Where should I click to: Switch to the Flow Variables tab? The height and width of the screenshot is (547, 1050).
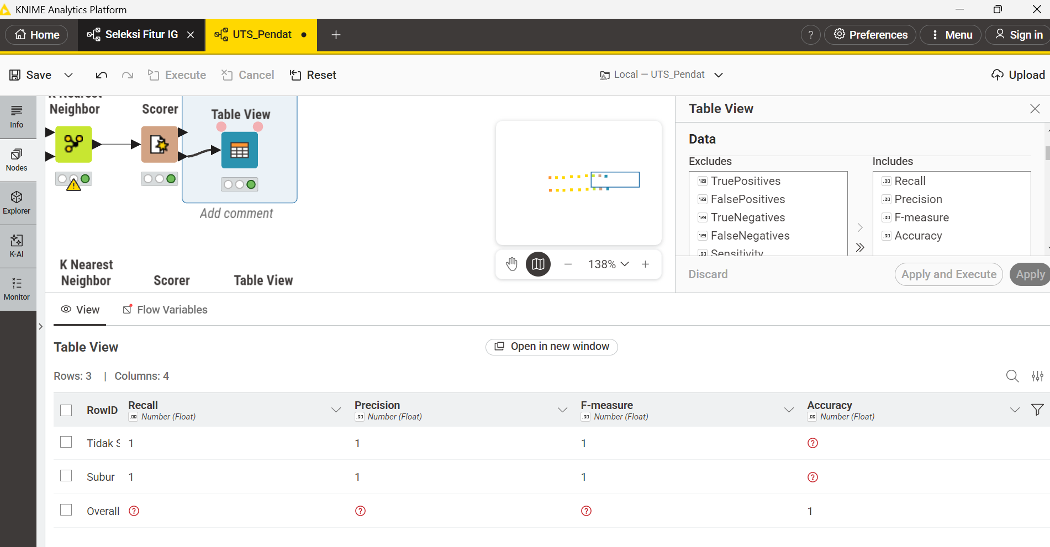coord(165,310)
